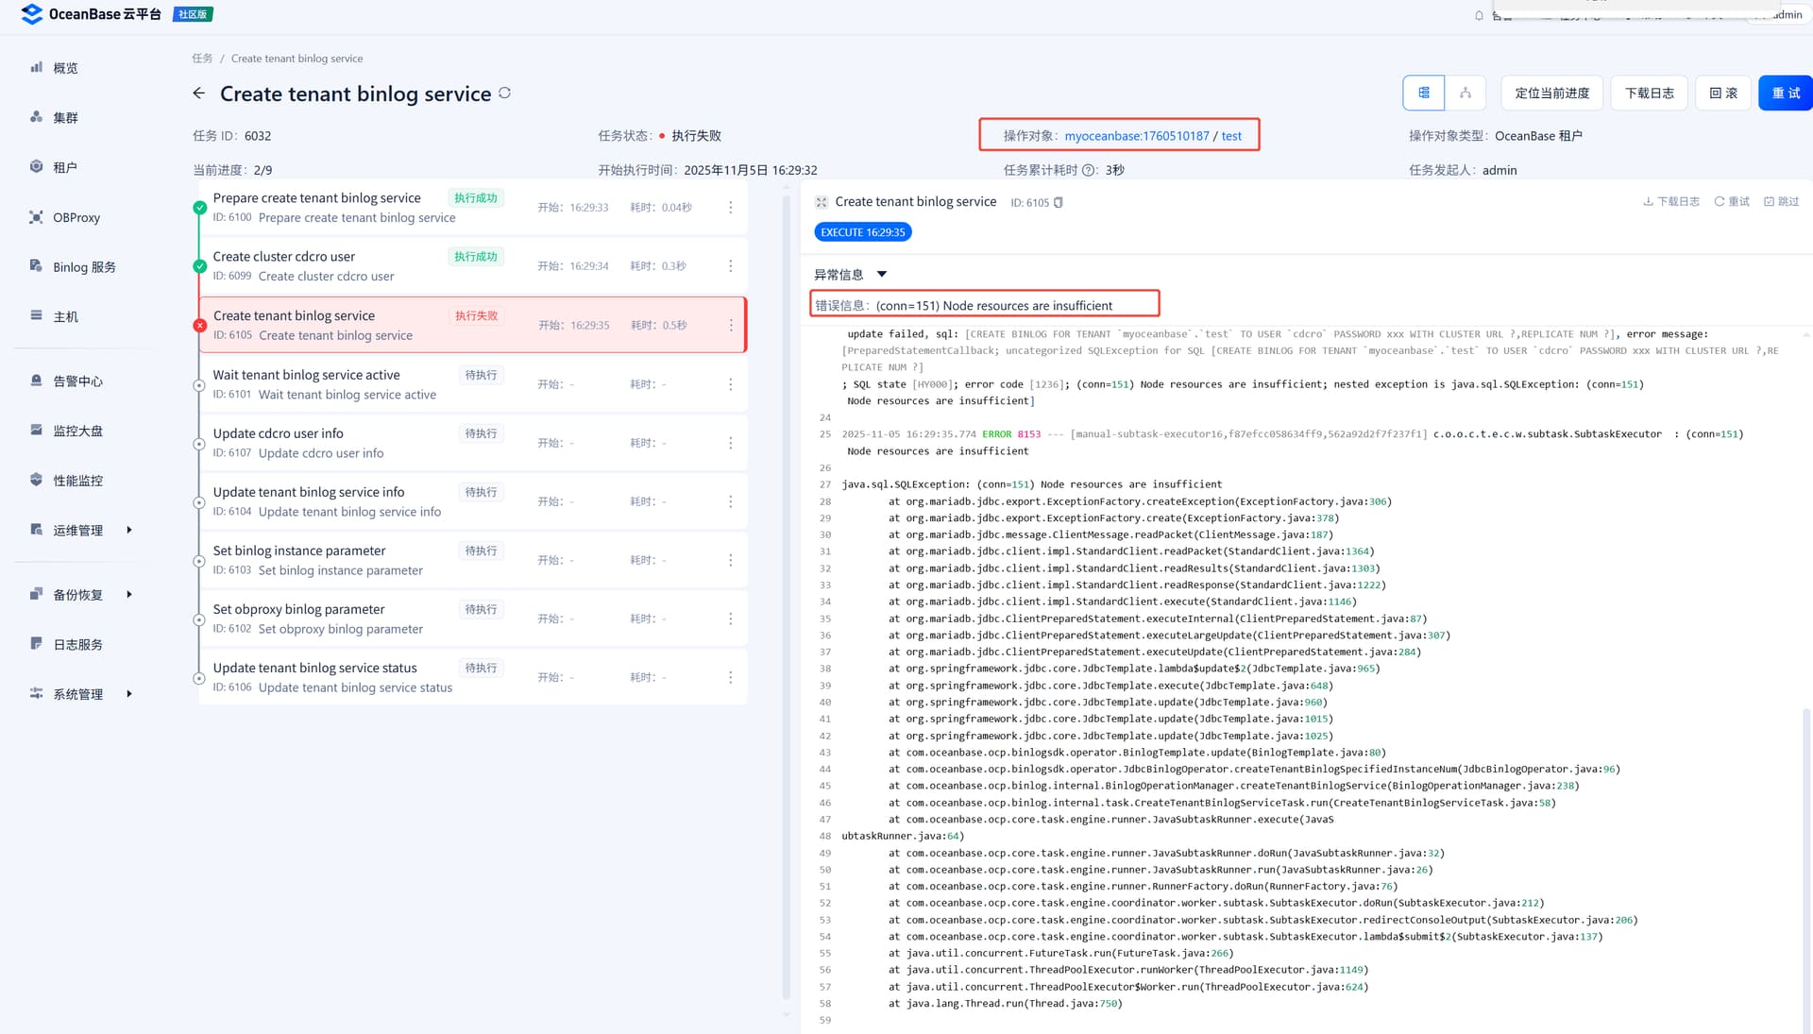Image resolution: width=1813 pixels, height=1034 pixels.
Task: Click the back arrow beside the title
Action: (198, 93)
